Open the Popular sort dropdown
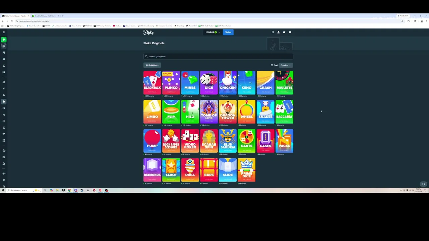Screen dimensions: 429x241 click(x=286, y=65)
